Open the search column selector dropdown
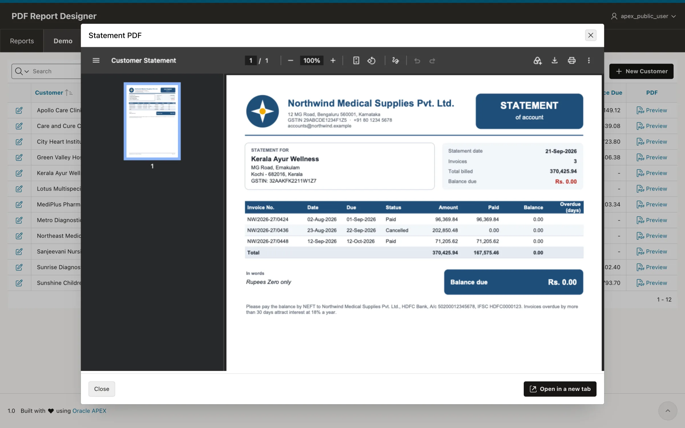The width and height of the screenshot is (685, 428). tap(22, 71)
